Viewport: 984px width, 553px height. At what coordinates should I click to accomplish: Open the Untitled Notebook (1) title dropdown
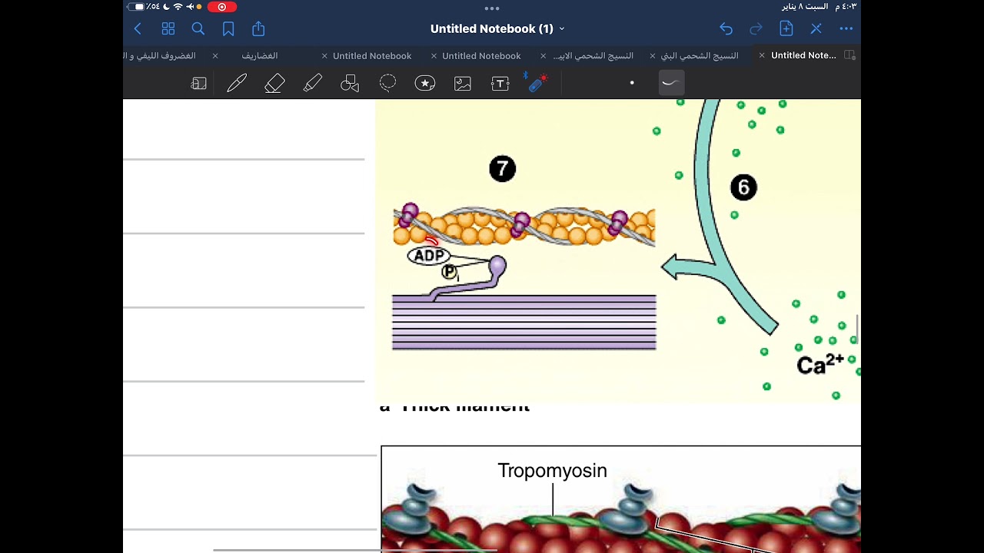pos(497,28)
